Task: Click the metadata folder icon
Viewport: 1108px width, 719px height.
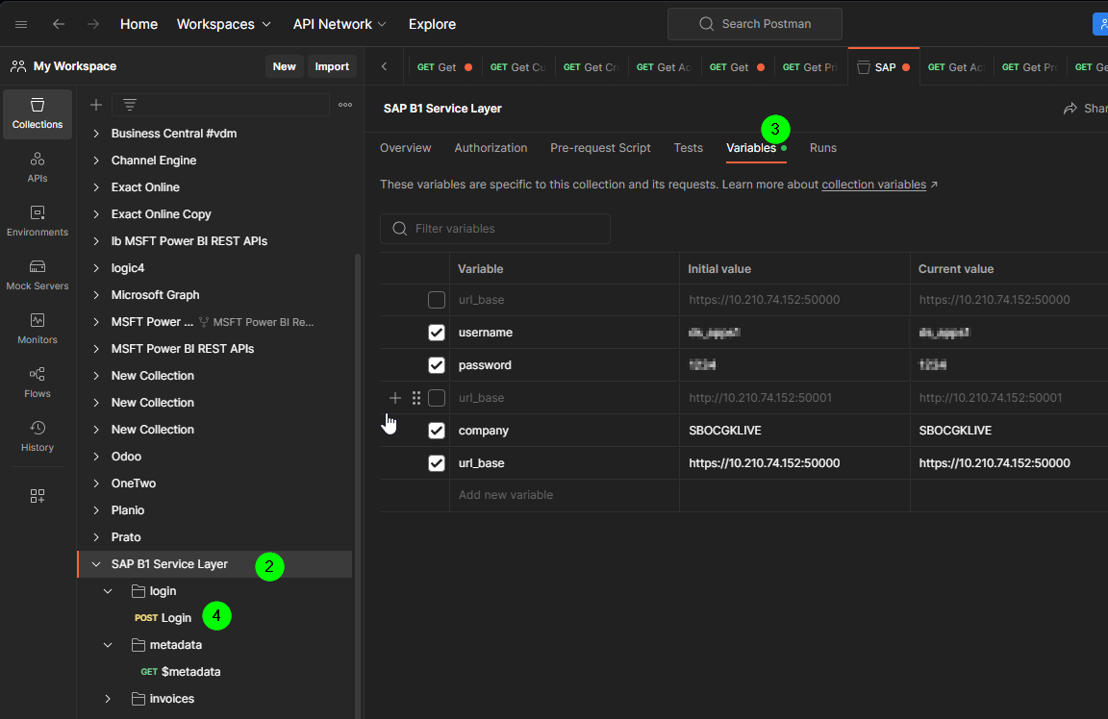Action: [x=138, y=644]
